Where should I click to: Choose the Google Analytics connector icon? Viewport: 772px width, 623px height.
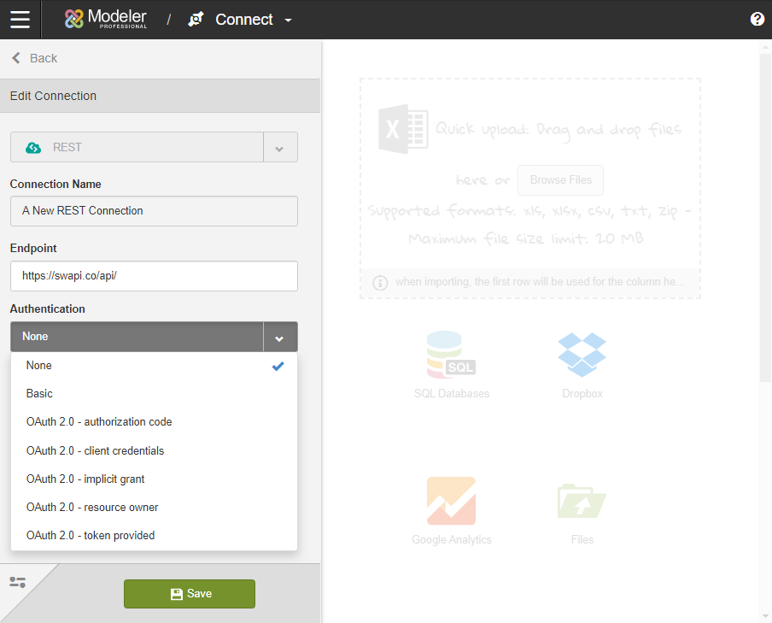(451, 501)
